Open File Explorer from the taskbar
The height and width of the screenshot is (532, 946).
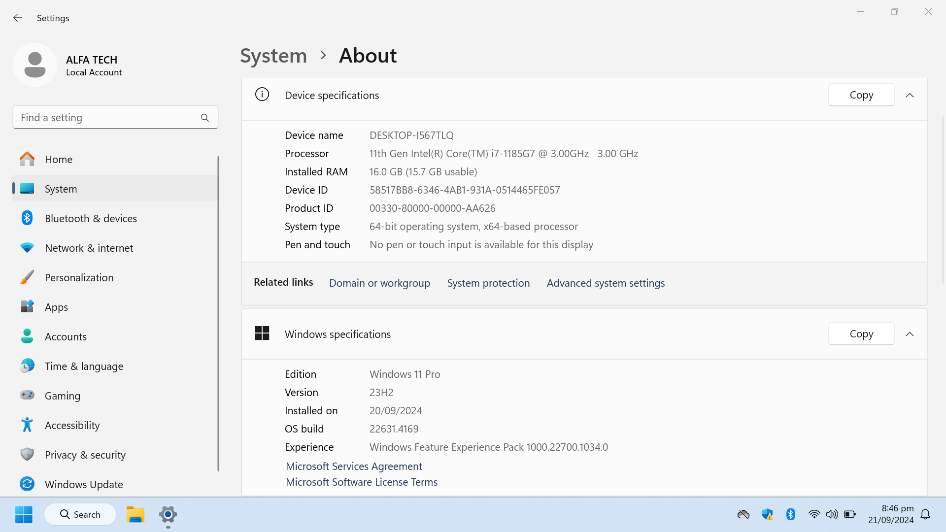(x=135, y=515)
